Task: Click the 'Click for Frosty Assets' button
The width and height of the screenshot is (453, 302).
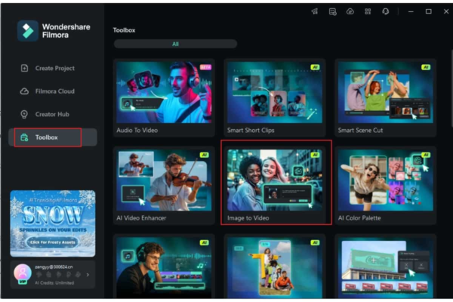Action: pos(52,242)
